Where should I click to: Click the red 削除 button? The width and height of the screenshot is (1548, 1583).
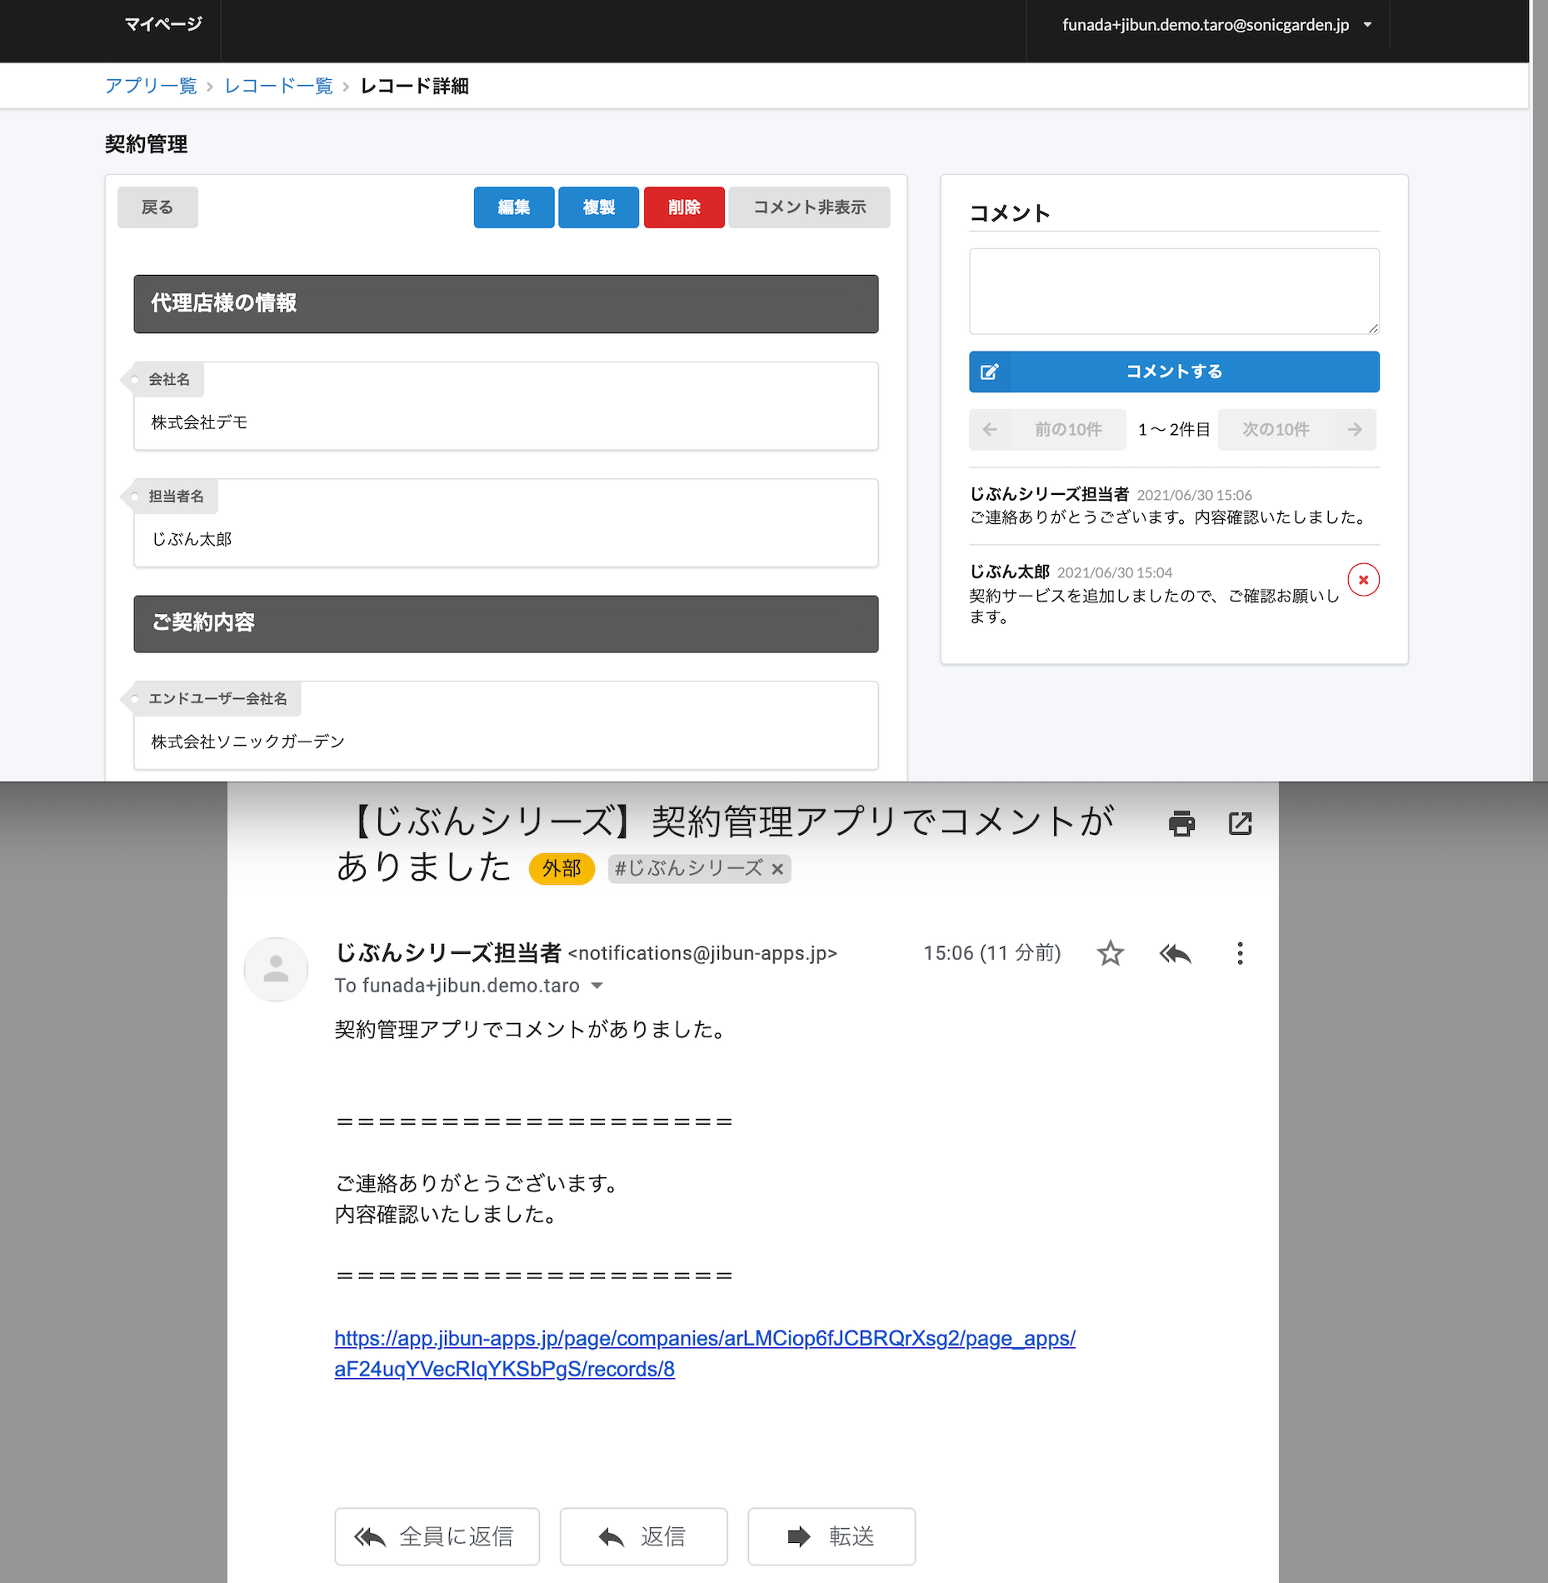[x=683, y=207]
